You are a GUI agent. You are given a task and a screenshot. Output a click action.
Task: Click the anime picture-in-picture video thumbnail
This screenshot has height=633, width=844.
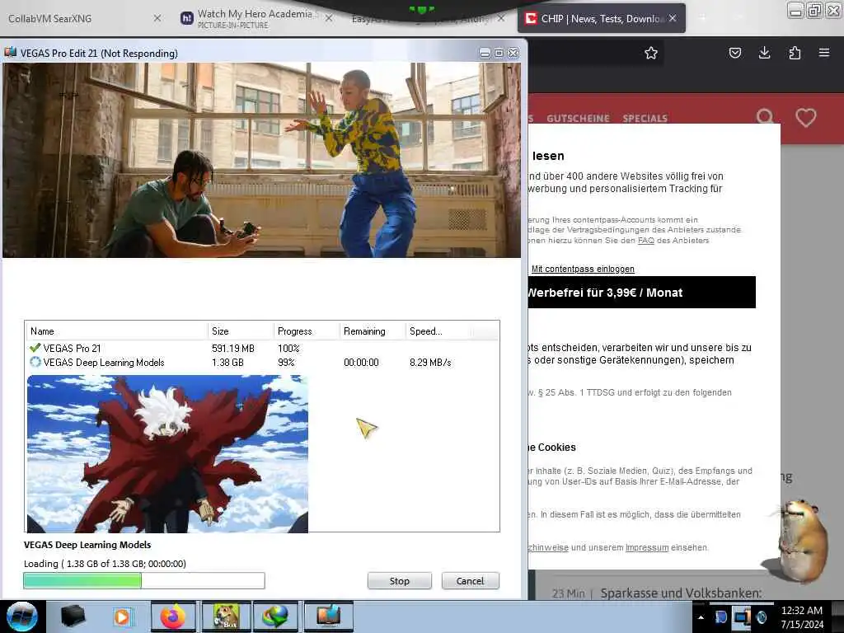tap(167, 454)
